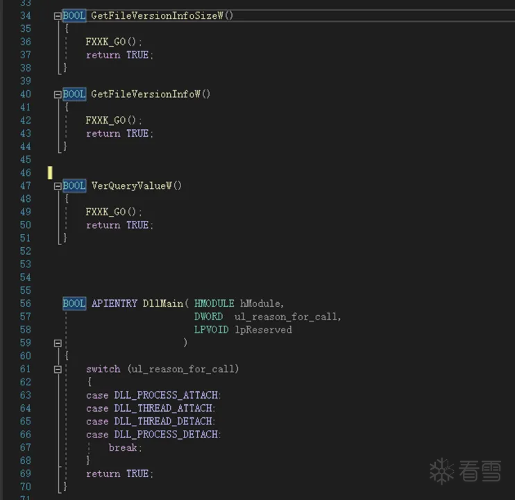The width and height of the screenshot is (515, 500).
Task: Click DLL_THREAD_ATTACH case label
Action: coord(163,408)
